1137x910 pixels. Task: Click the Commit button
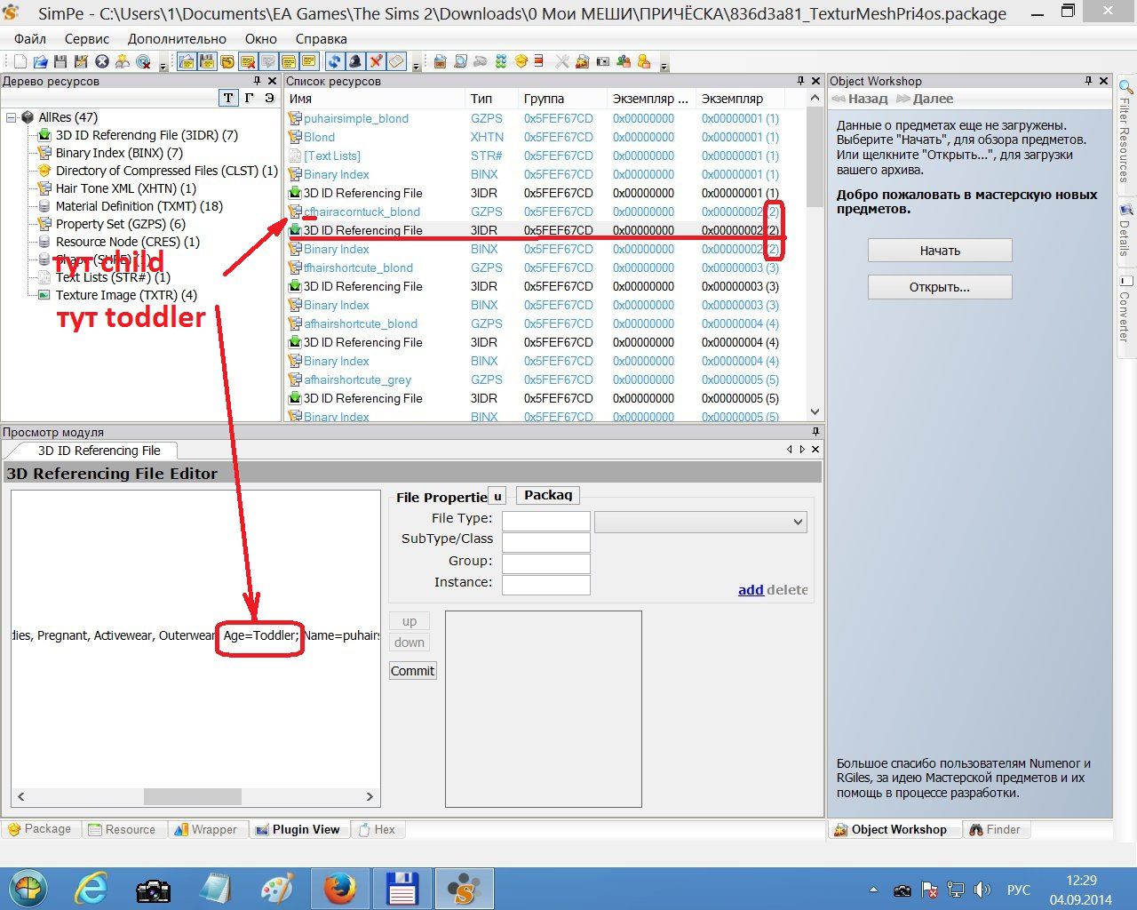pyautogui.click(x=413, y=671)
